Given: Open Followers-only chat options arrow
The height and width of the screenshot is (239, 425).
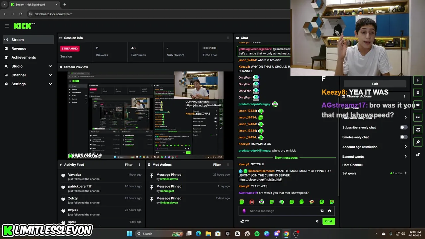Looking at the screenshot, I should point(405,118).
